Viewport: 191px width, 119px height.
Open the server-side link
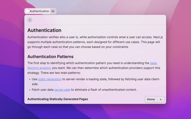point(62,90)
